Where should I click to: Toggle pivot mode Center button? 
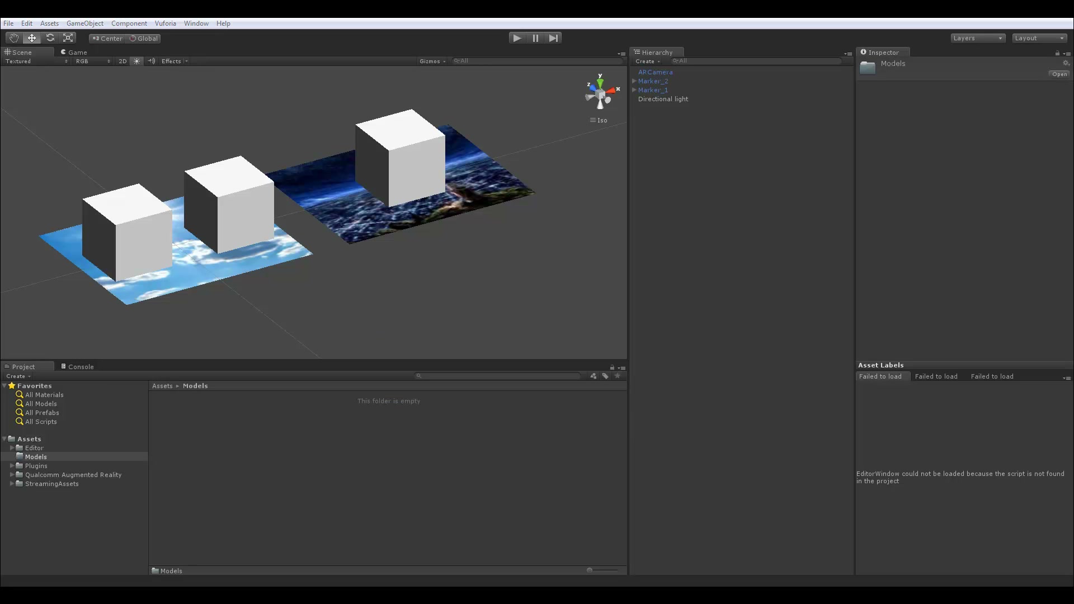pos(107,39)
